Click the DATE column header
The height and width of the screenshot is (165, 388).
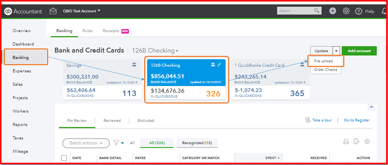click(x=77, y=158)
